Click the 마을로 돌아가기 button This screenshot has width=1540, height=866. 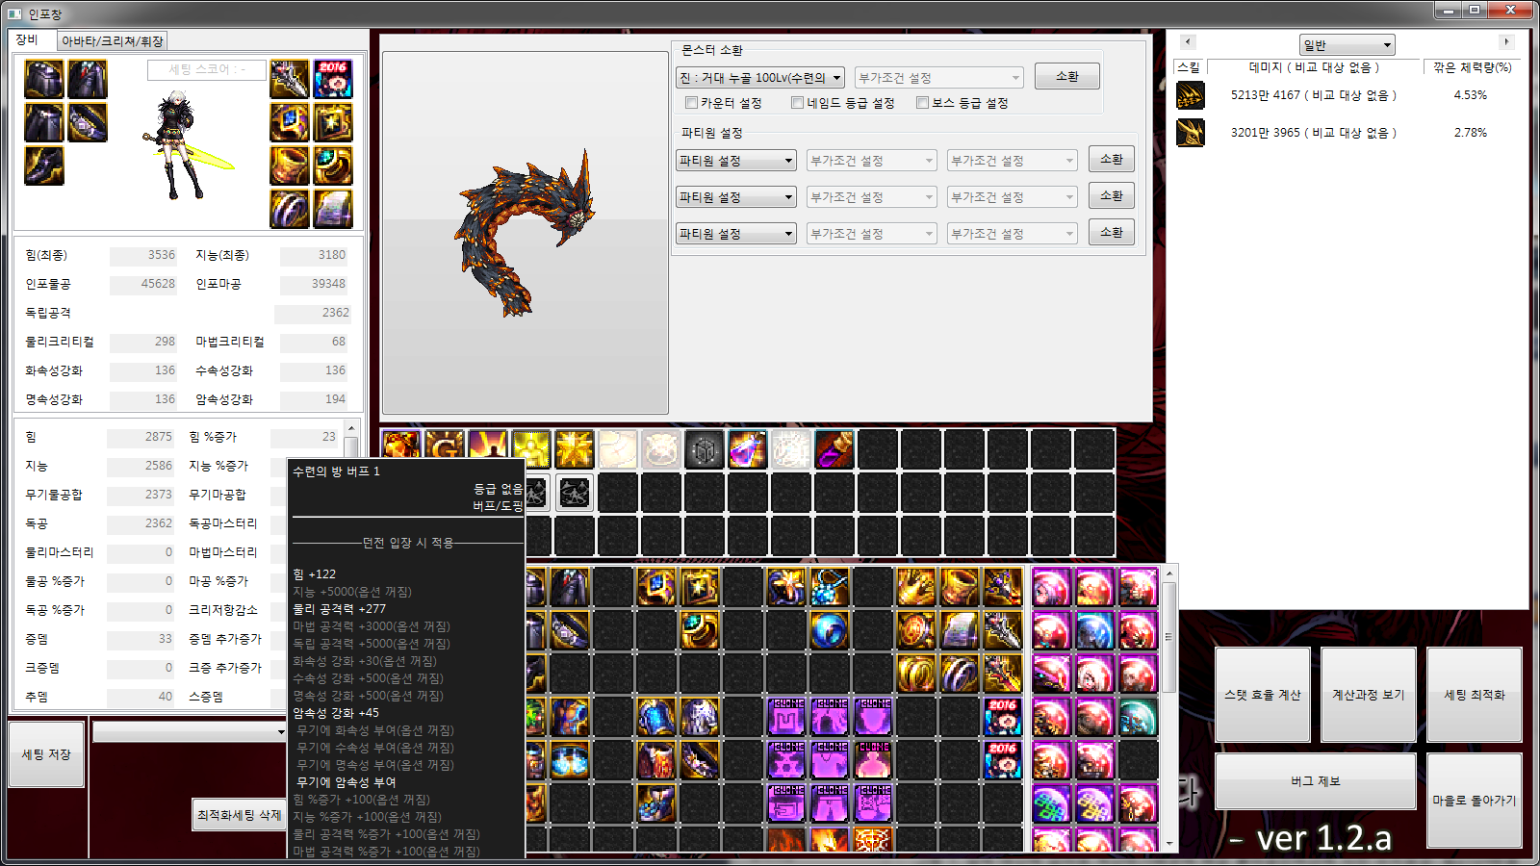1475,801
